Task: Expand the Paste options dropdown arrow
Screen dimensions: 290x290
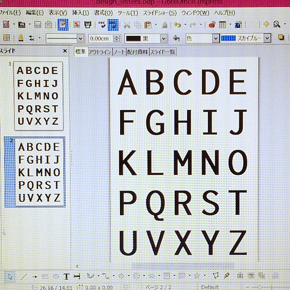Action: click(x=156, y=24)
